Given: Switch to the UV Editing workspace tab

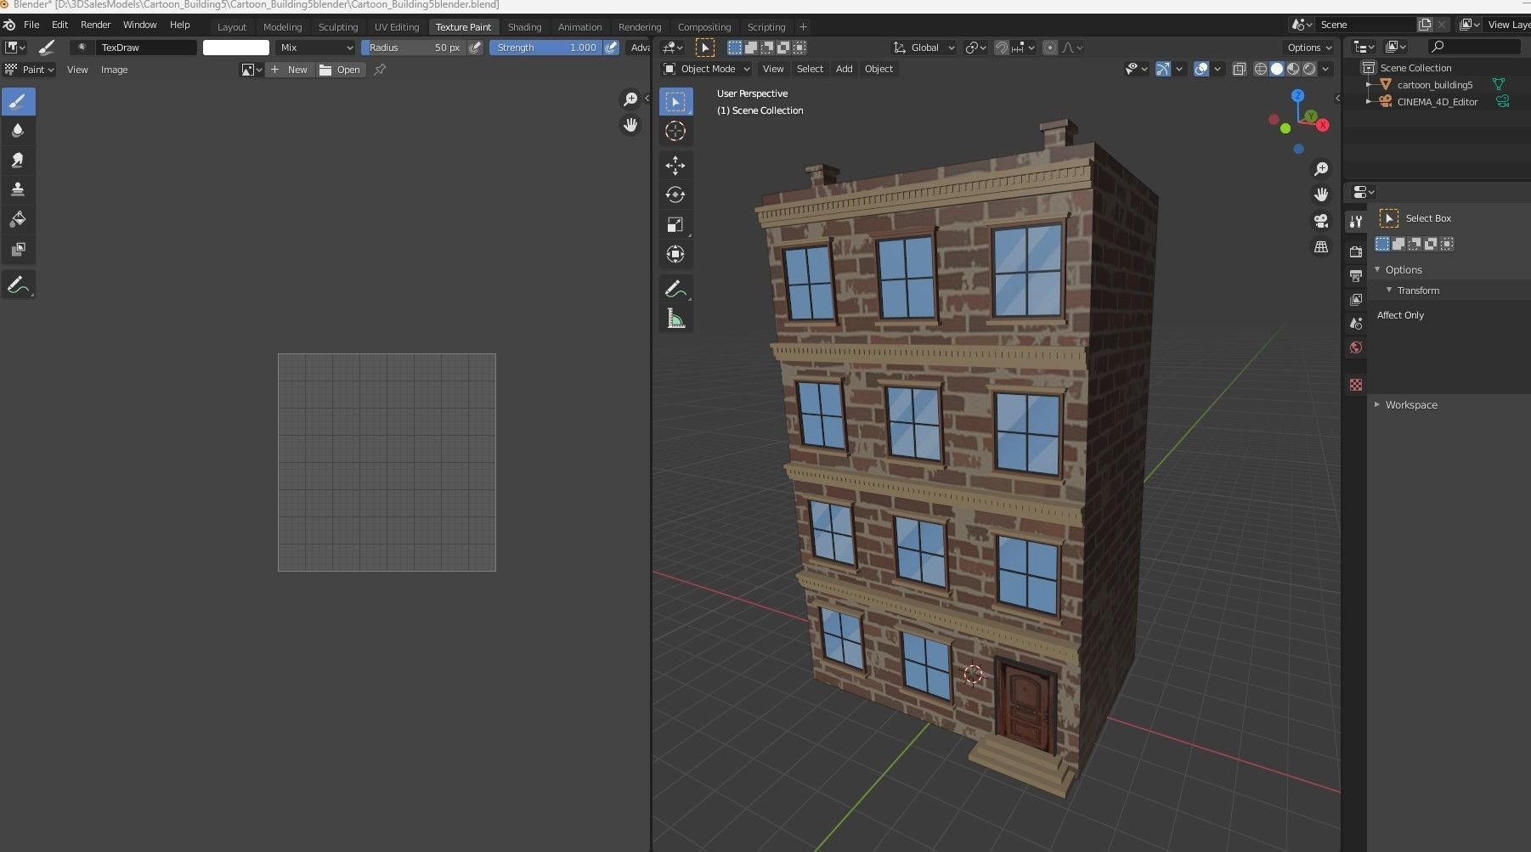Looking at the screenshot, I should (x=397, y=27).
